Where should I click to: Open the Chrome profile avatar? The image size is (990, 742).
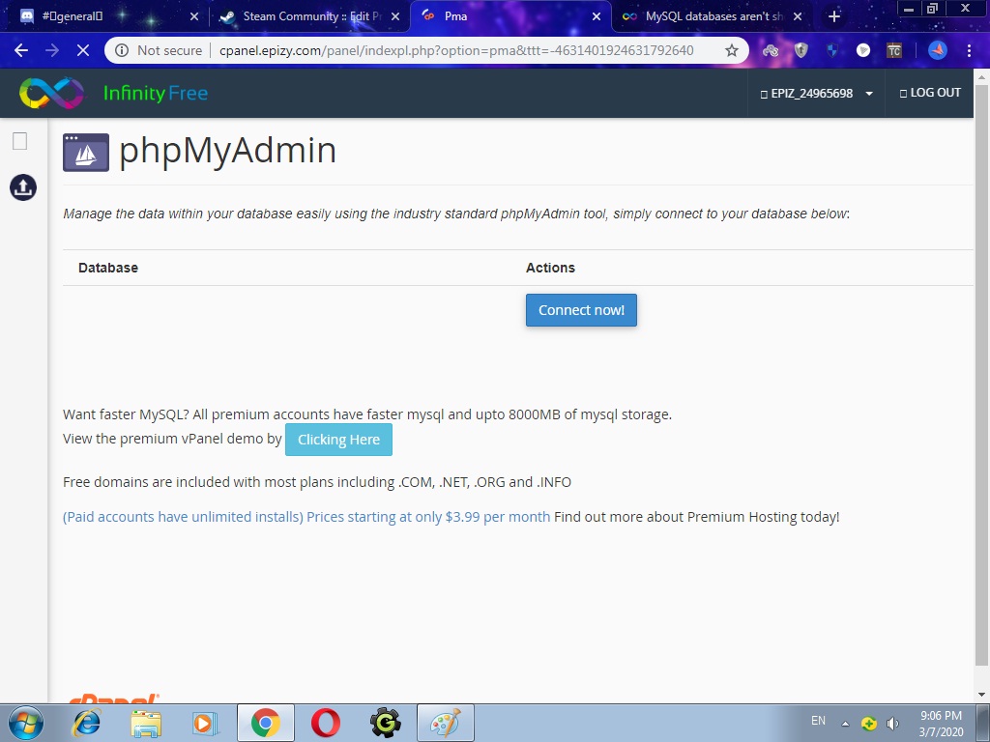[938, 50]
